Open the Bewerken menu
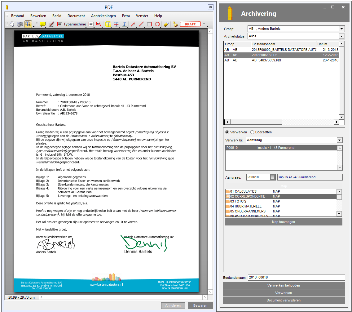 38,16
